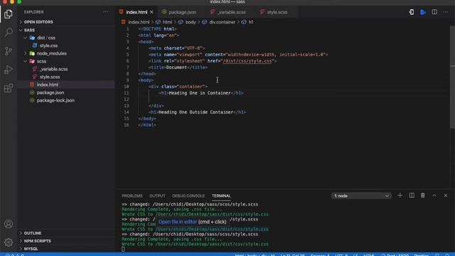The height and width of the screenshot is (256, 455).
Task: Click the div.container breadcrumb
Action: click(x=222, y=22)
